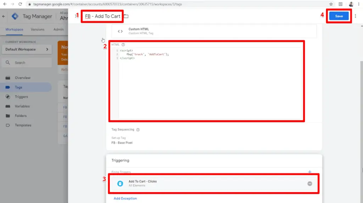Screen dimensions: 363x203
Task: Open Variables in sidebar
Action: (x=22, y=106)
